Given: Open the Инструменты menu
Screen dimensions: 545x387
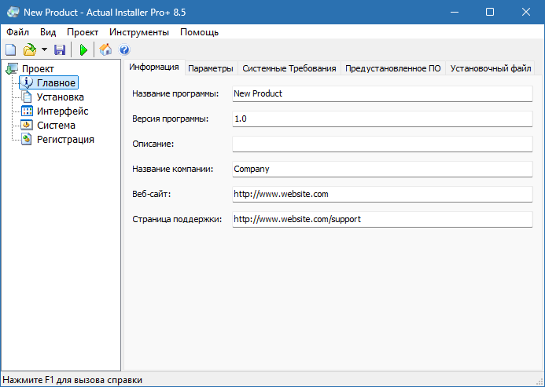Looking at the screenshot, I should 139,32.
